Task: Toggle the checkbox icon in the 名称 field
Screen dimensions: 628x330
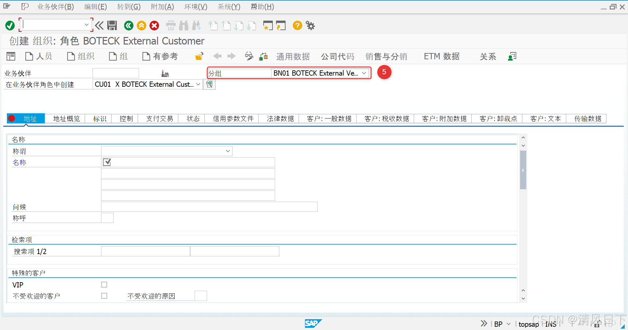Action: (107, 162)
